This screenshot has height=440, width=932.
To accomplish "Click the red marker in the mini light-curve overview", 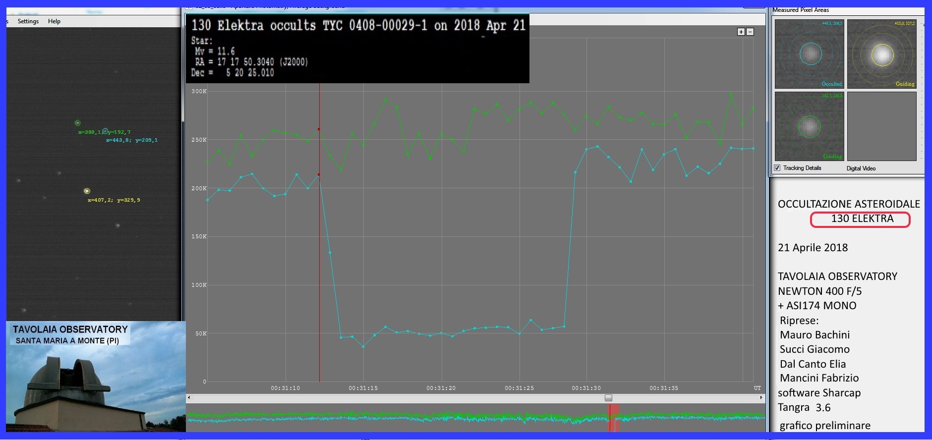I will point(614,418).
